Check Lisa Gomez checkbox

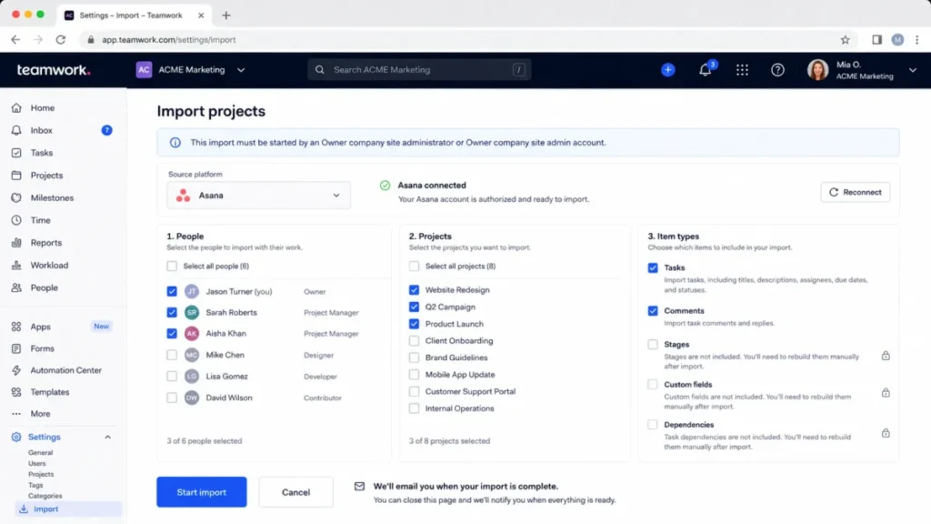(172, 377)
